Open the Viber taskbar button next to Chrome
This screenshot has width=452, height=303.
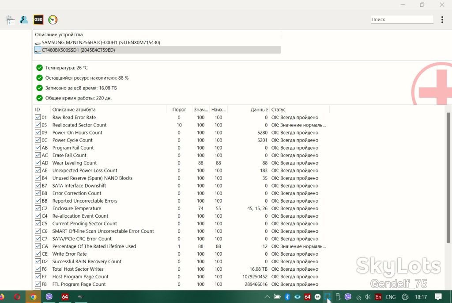click(49, 297)
